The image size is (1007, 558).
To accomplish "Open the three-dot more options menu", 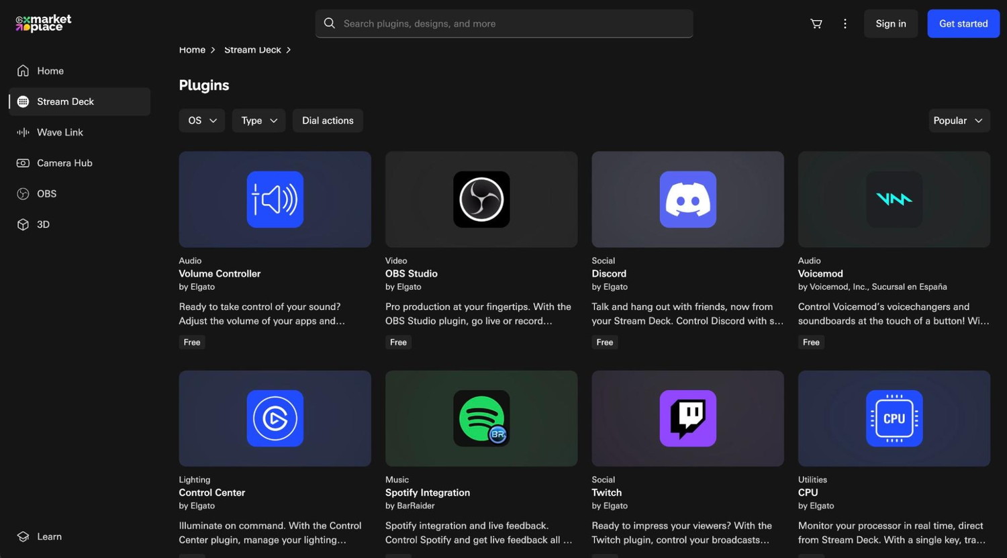I will pyautogui.click(x=845, y=24).
